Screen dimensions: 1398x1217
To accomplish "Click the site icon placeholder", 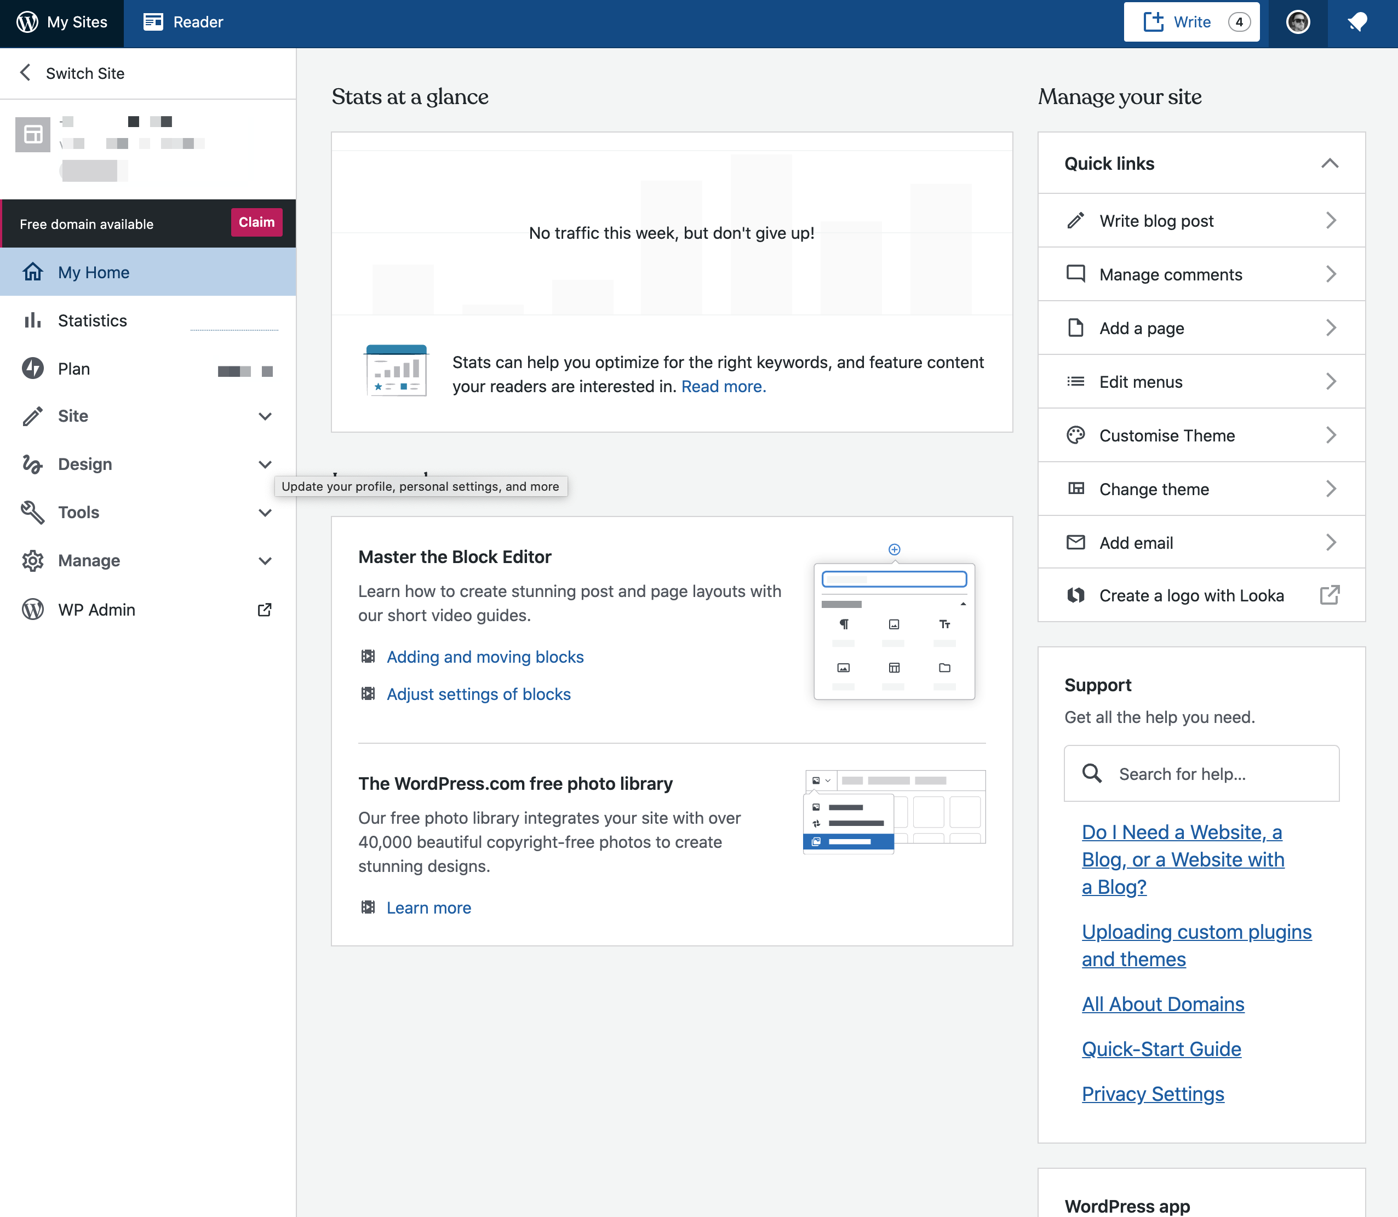I will [x=33, y=135].
